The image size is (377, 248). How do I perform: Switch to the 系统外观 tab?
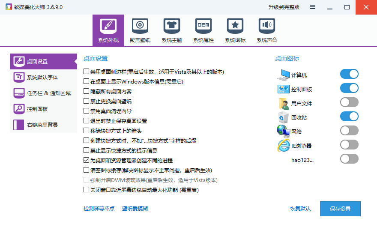(x=108, y=30)
